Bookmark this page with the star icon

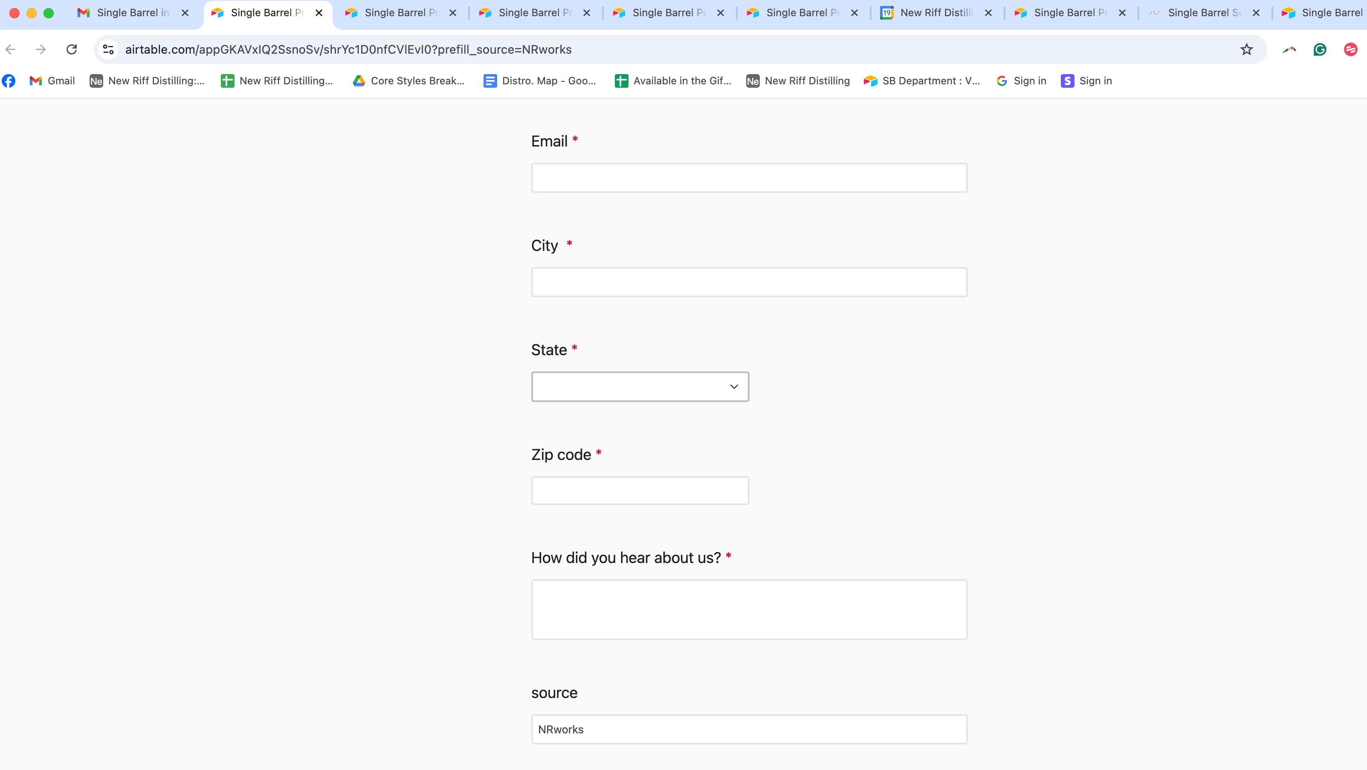click(1246, 49)
